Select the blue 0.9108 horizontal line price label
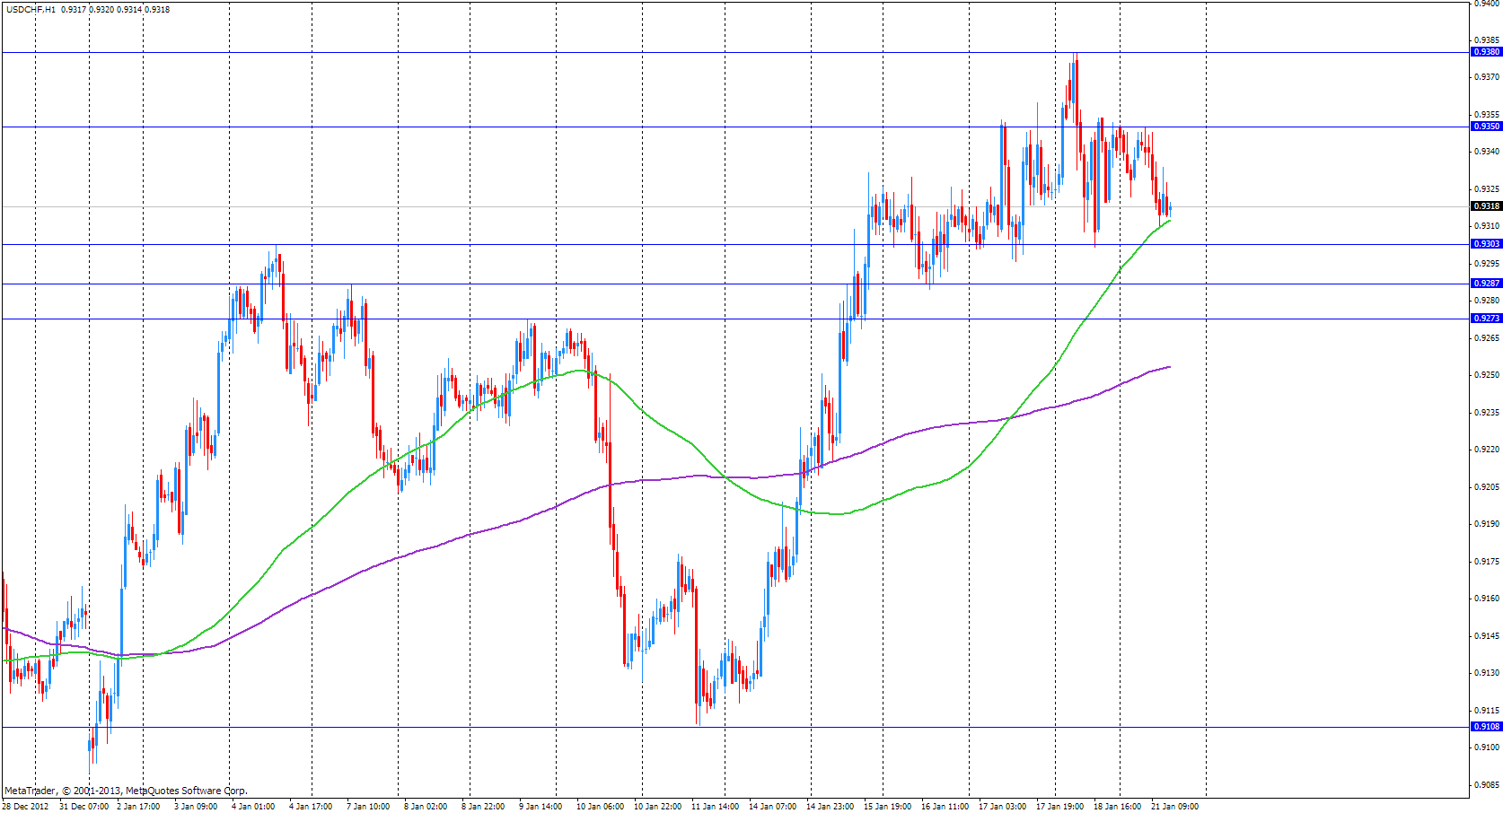This screenshot has width=1503, height=813. coord(1487,727)
